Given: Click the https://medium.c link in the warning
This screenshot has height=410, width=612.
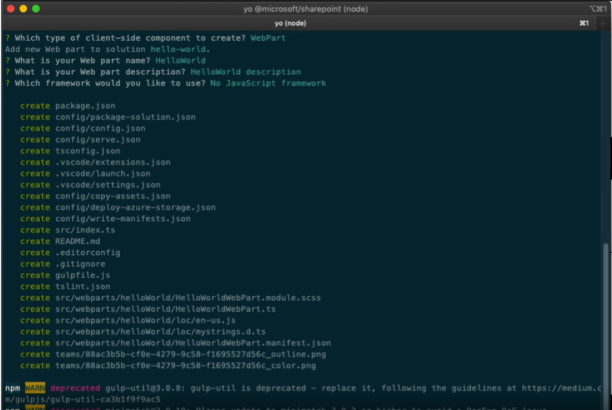Looking at the screenshot, I should (561, 388).
